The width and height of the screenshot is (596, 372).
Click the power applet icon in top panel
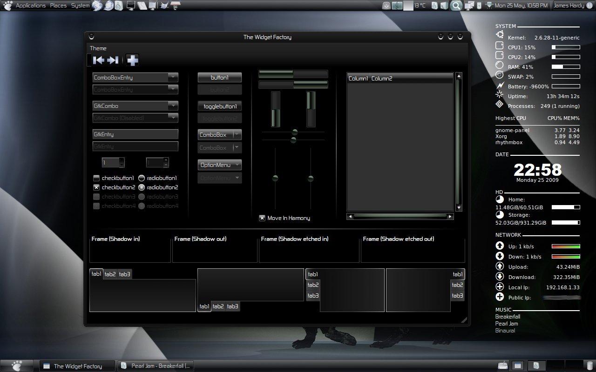(386, 6)
